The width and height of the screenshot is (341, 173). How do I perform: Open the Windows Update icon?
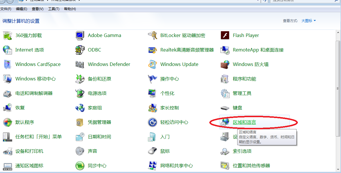click(153, 65)
